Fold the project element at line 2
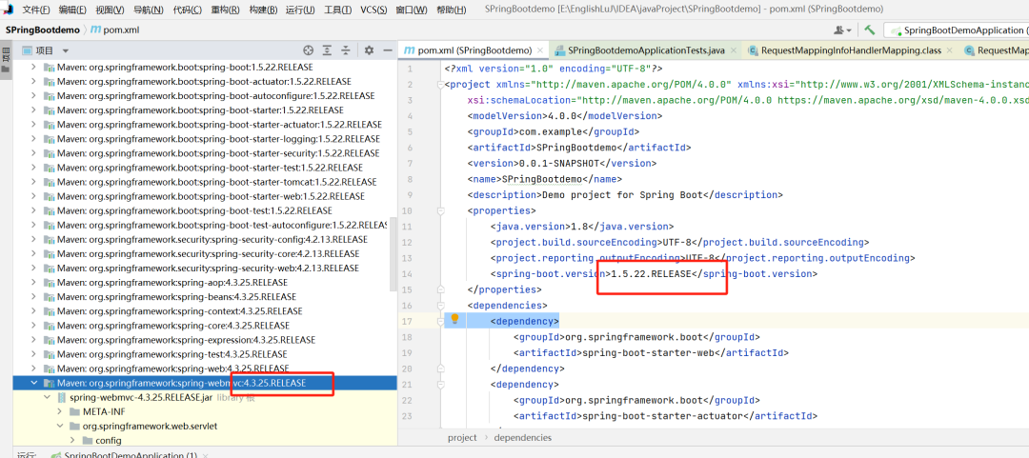 click(440, 85)
